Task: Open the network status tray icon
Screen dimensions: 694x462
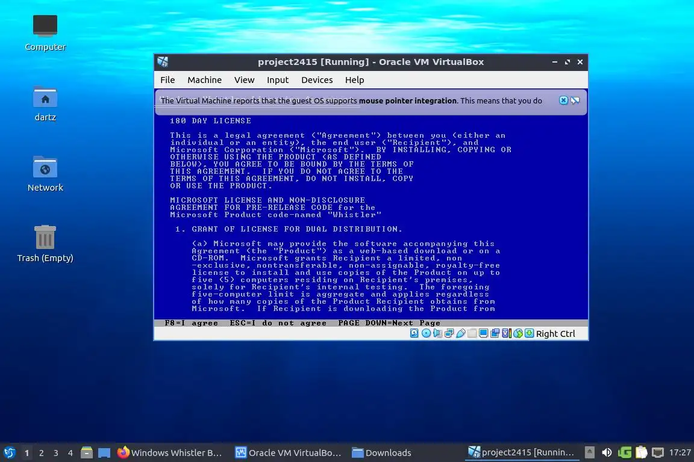Action: pyautogui.click(x=658, y=452)
